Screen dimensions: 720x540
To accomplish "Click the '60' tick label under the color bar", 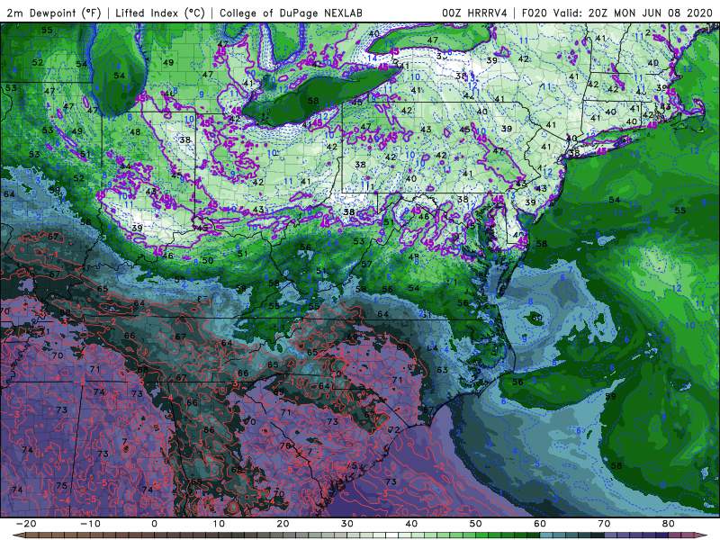I will (540, 524).
